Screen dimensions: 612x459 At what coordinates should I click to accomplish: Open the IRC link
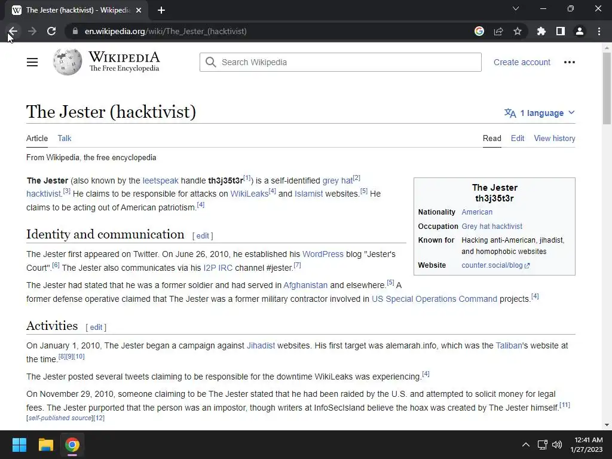point(225,268)
